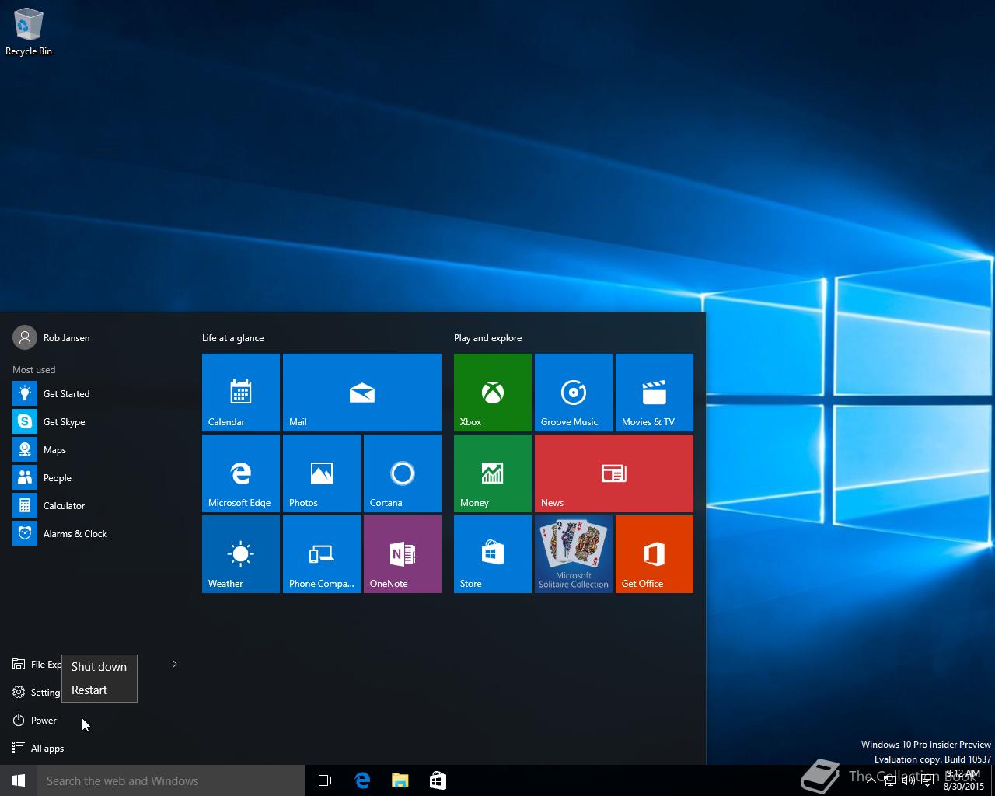Open the Groove Music tile

click(x=574, y=393)
